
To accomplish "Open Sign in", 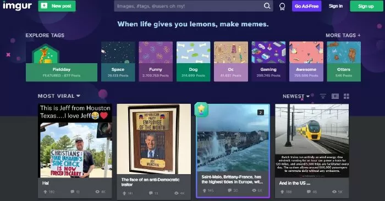I will coord(335,6).
